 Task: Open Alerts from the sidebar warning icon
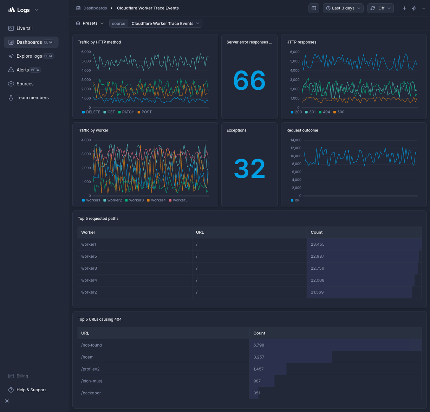[x=11, y=70]
